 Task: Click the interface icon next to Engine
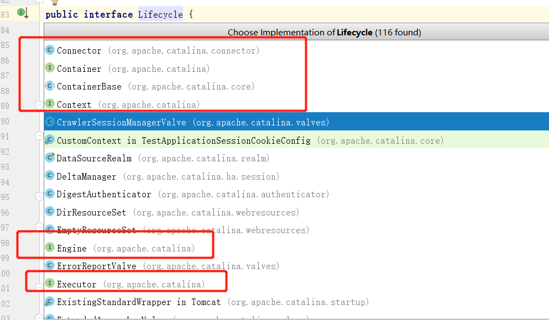50,248
